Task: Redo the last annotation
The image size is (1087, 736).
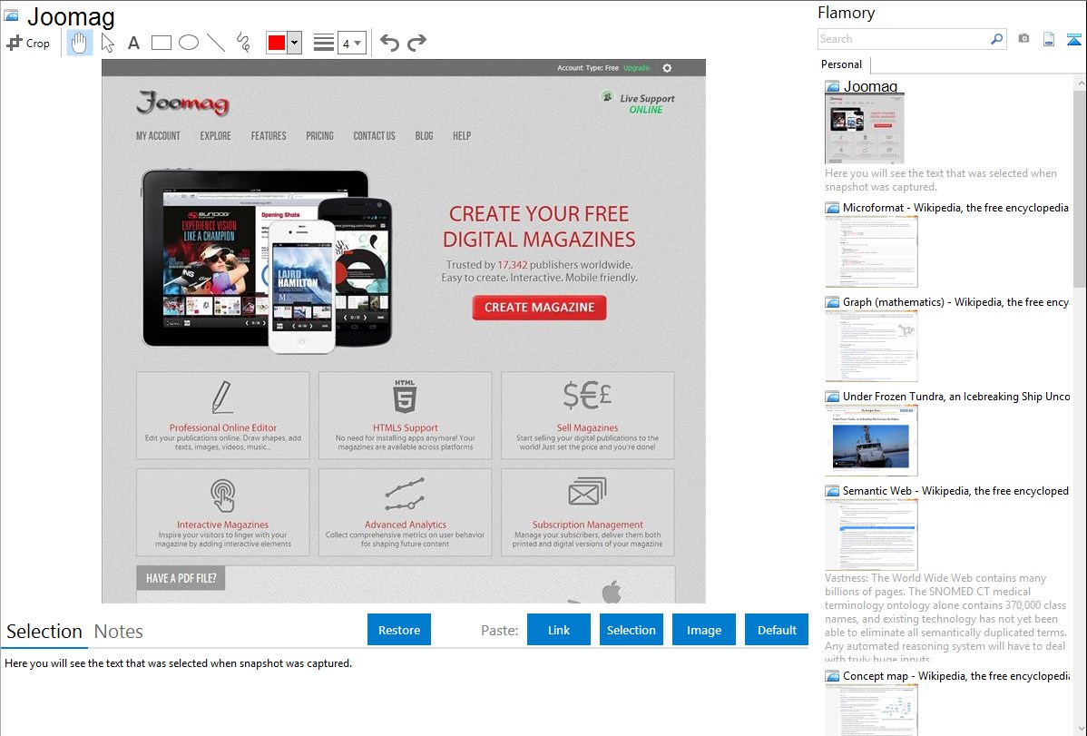Action: tap(416, 43)
